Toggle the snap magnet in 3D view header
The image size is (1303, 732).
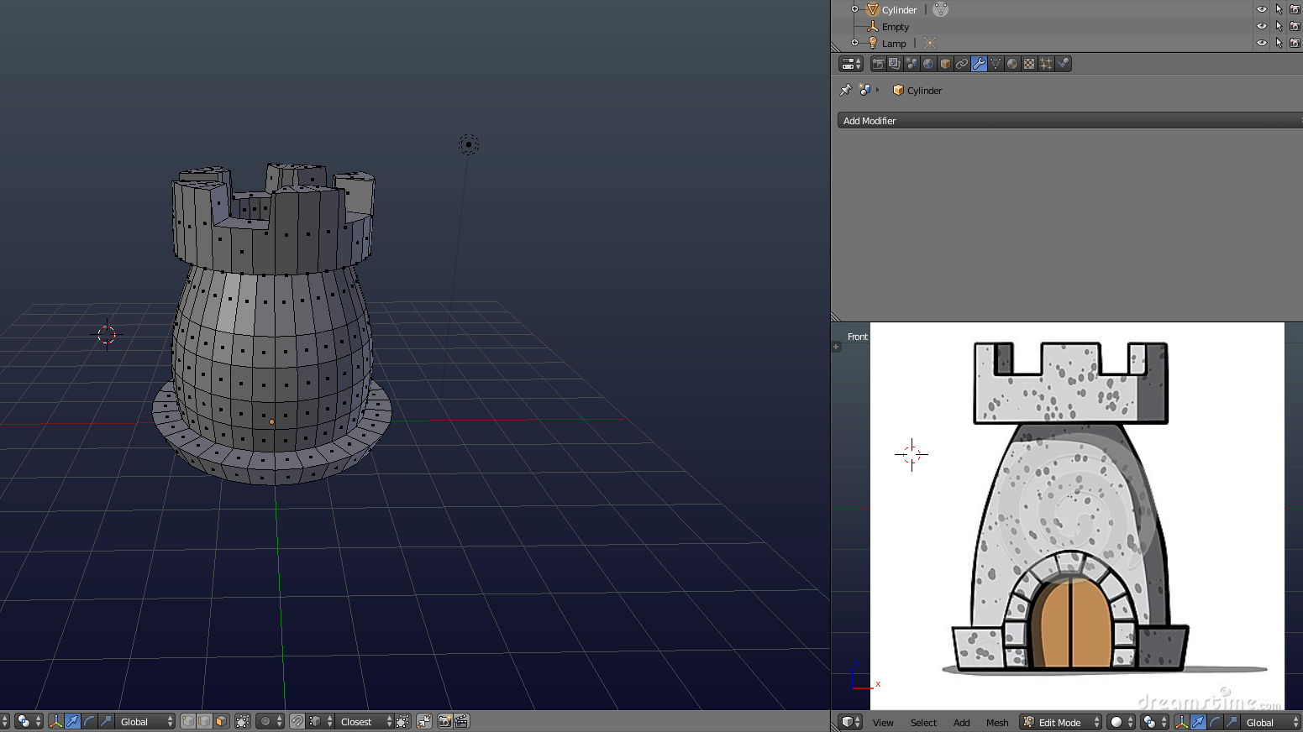[x=297, y=721]
